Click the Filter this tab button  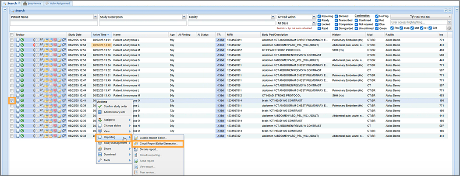click(x=420, y=16)
